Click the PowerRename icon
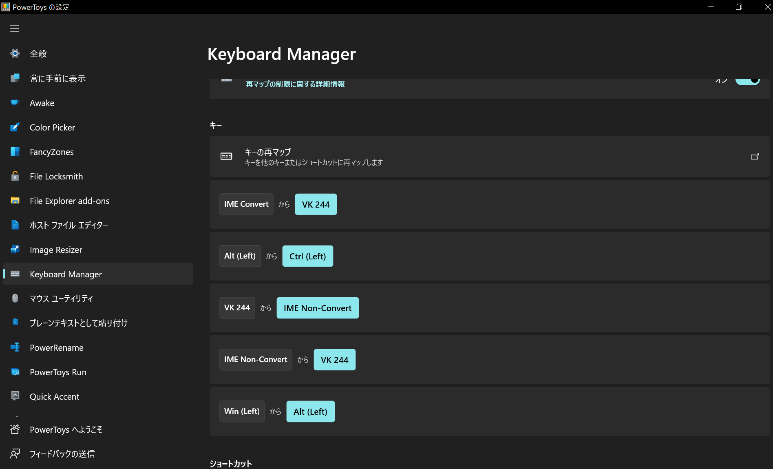Viewport: 773px width, 469px height. (15, 347)
